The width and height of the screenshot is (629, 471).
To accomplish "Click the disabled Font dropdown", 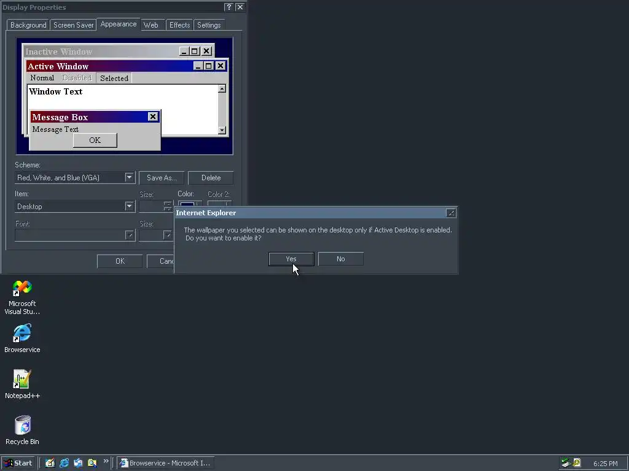I will [75, 235].
